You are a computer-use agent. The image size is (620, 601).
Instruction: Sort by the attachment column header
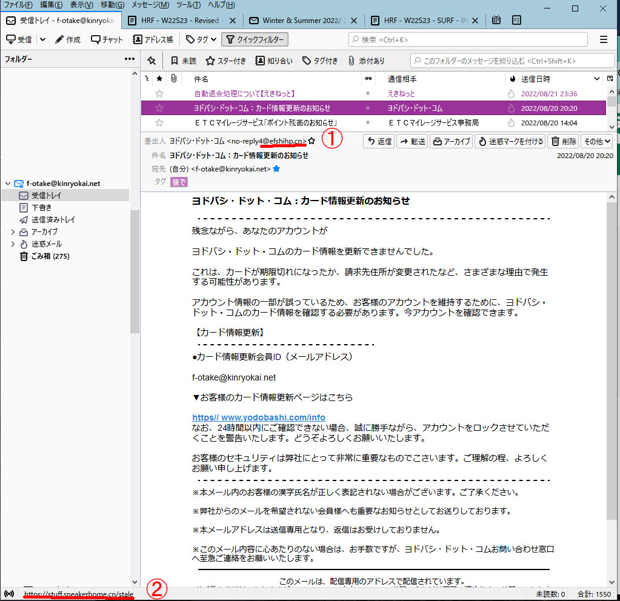click(173, 79)
